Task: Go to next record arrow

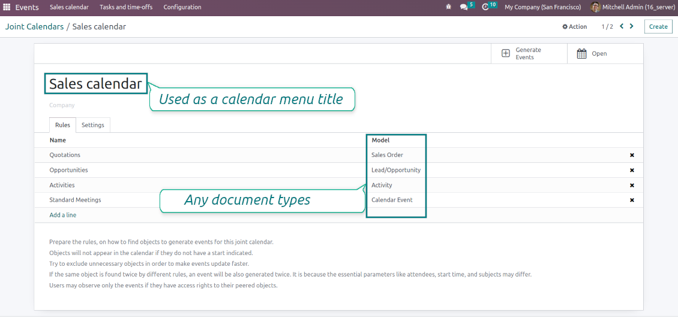Action: 632,26
